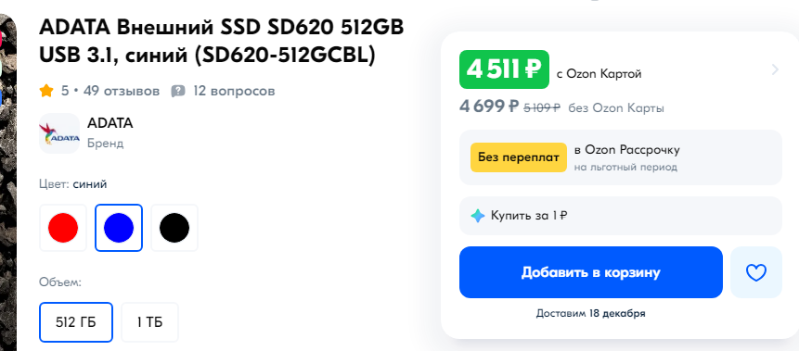Click the green 4 511 ₽ price badge
This screenshot has width=799, height=351.
(x=504, y=69)
